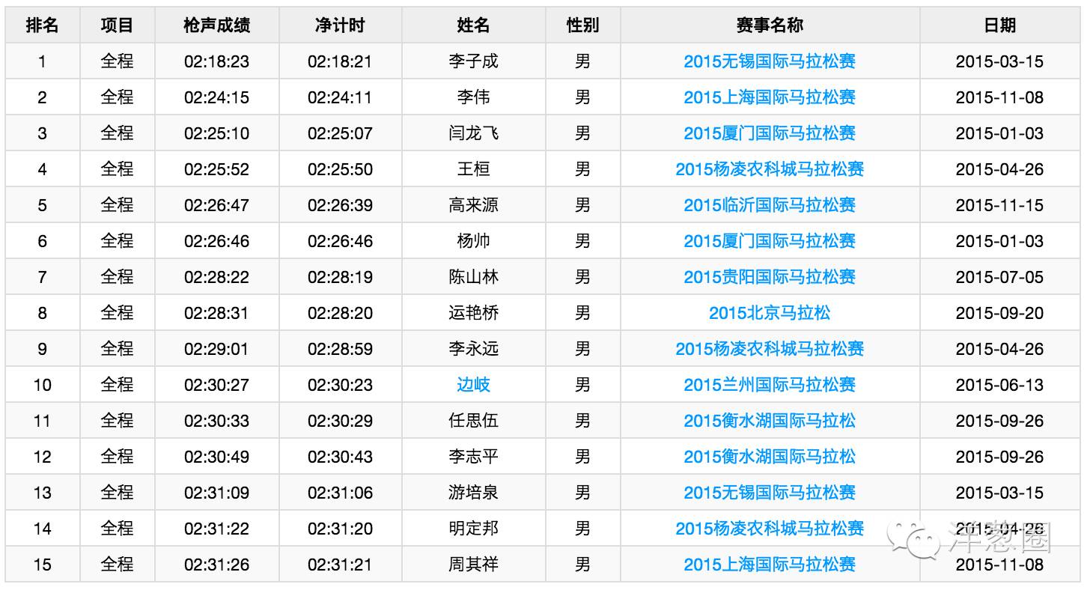Click the 2015临沂国际马拉松赛 link
Screen dimensions: 1090x593
769,205
